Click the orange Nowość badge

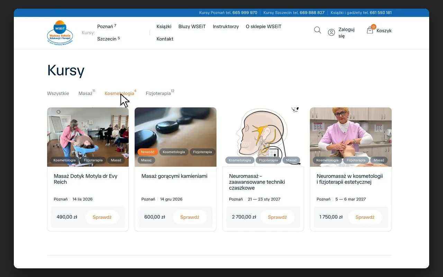[x=148, y=152]
